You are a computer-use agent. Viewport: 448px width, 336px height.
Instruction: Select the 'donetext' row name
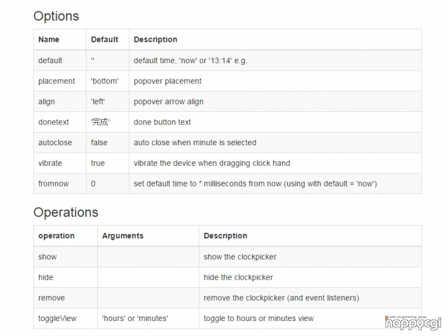(x=53, y=122)
